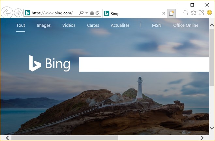Click the browser Back arrow button
Screen dimensions: 215x141
[x=7, y=13]
